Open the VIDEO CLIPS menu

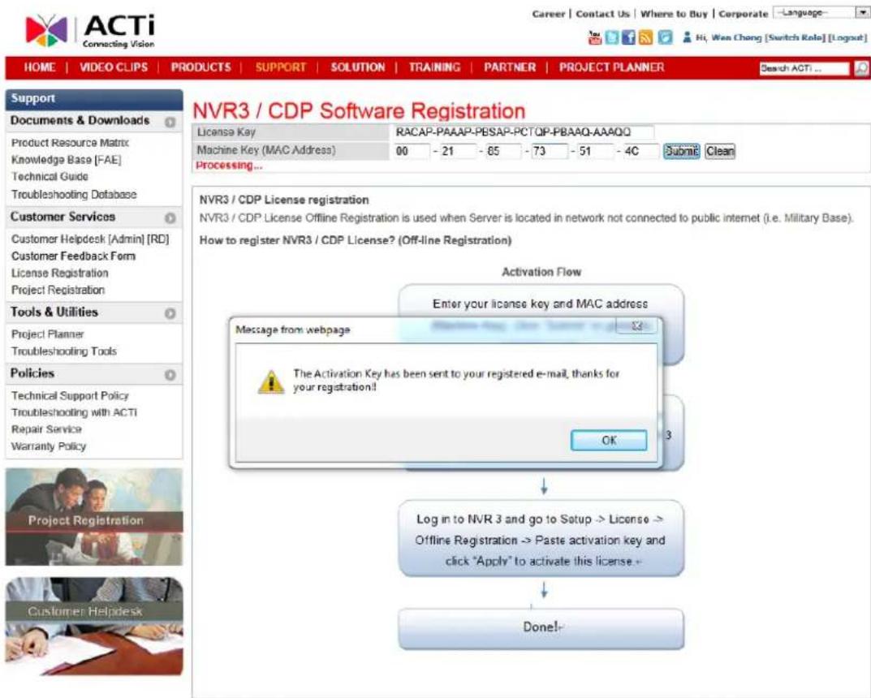click(114, 67)
